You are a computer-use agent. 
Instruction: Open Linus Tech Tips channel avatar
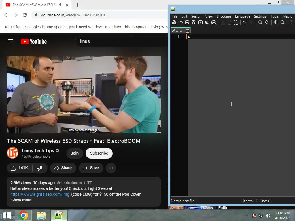click(x=13, y=153)
